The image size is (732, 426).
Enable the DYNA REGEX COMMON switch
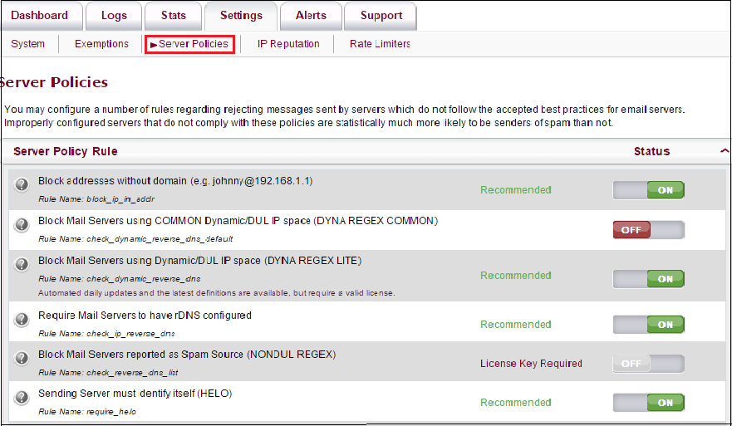648,230
